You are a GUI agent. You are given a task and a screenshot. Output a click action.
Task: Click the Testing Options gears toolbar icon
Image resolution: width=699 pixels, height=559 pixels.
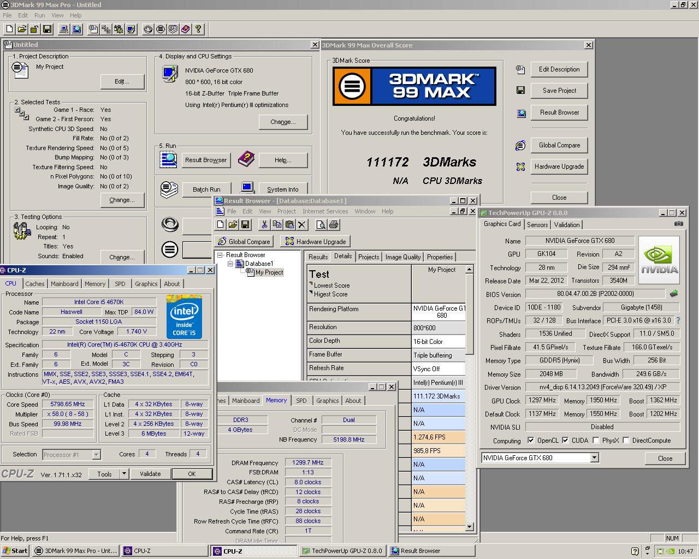pyautogui.click(x=119, y=29)
